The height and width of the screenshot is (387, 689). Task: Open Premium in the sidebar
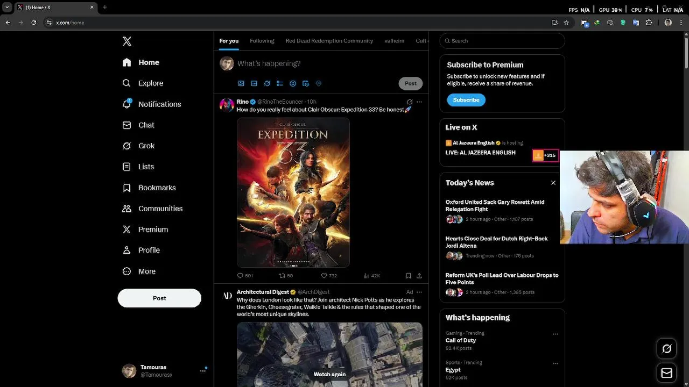pyautogui.click(x=145, y=230)
